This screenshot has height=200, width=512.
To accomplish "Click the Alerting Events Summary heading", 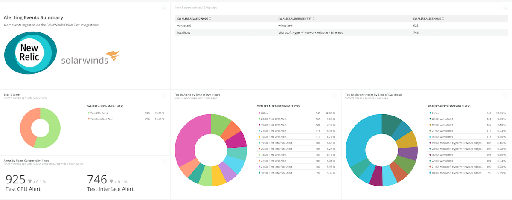I will [x=33, y=17].
